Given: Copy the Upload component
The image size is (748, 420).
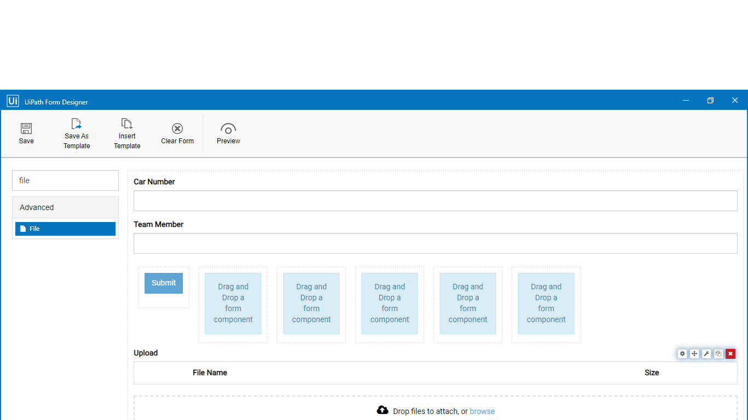Looking at the screenshot, I should point(718,354).
